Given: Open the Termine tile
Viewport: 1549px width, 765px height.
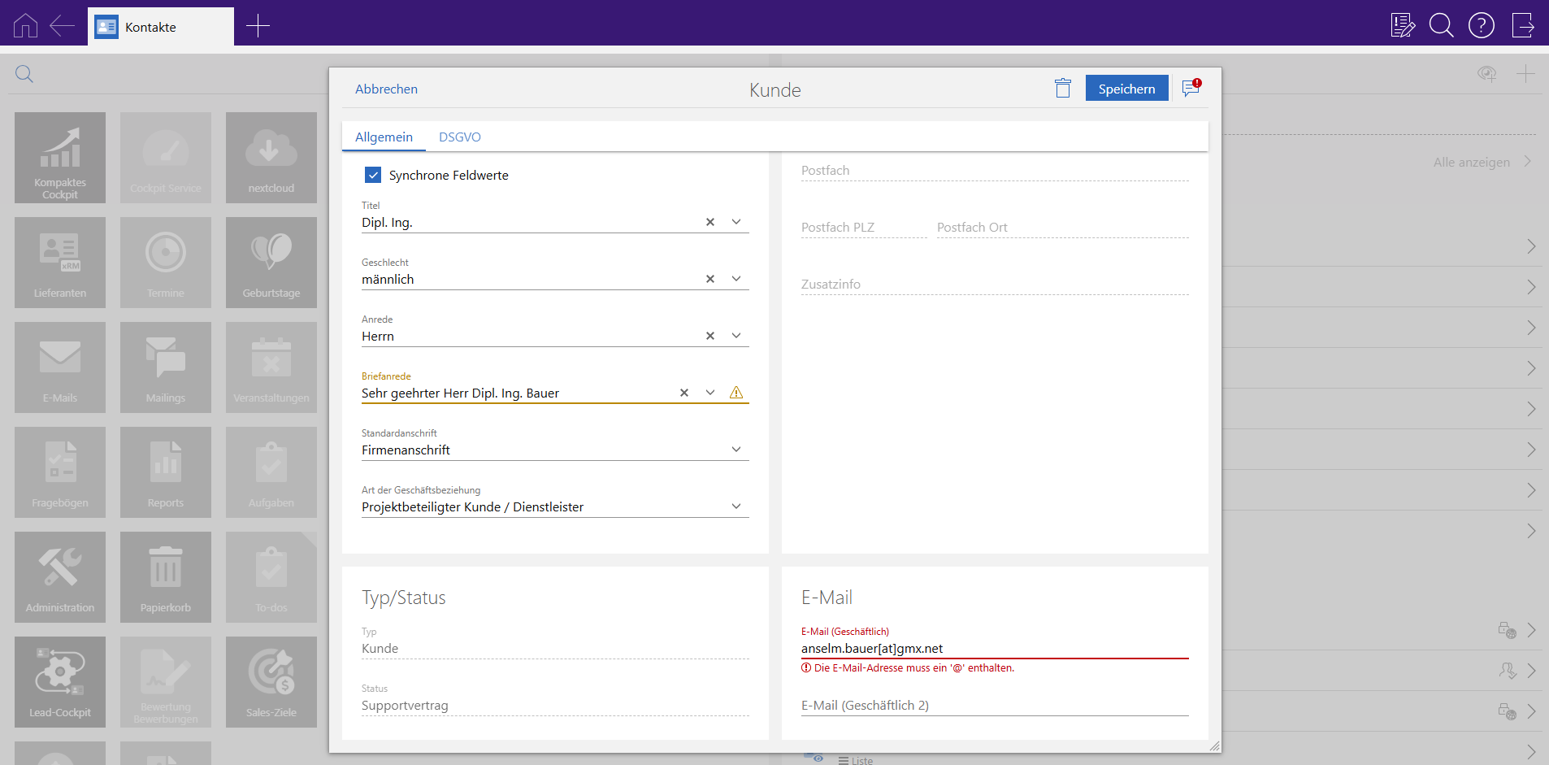Looking at the screenshot, I should pos(166,263).
